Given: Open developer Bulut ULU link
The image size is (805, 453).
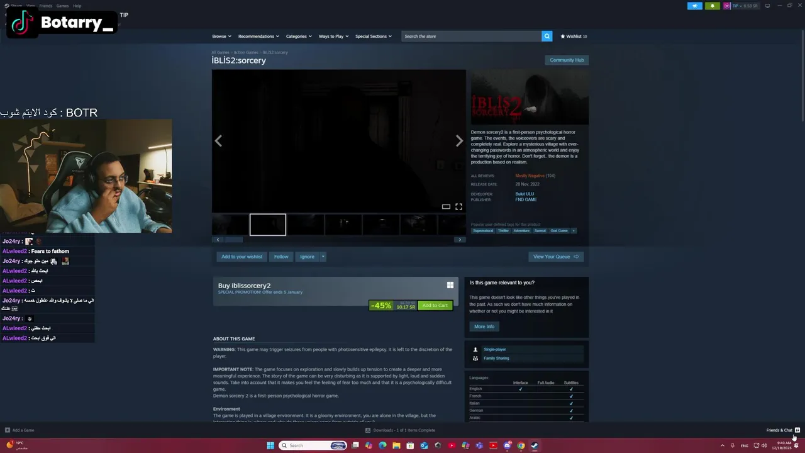Looking at the screenshot, I should [525, 194].
